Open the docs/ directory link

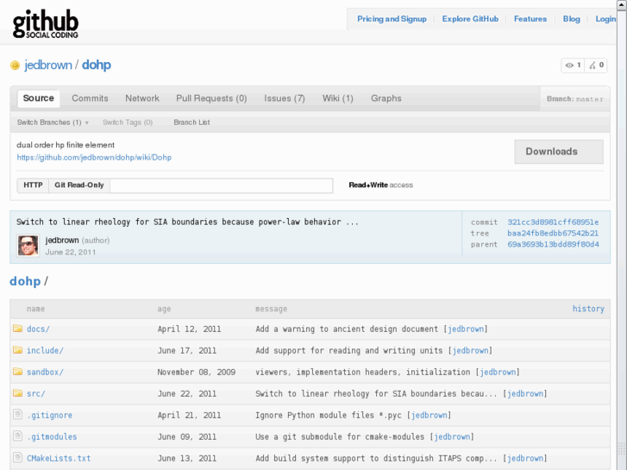tap(38, 329)
